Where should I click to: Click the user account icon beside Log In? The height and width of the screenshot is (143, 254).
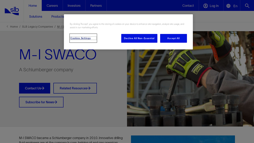[x=205, y=6]
